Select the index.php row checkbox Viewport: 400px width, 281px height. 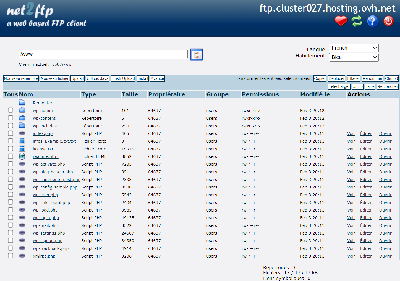[11, 133]
